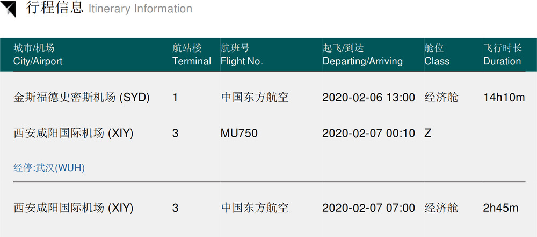The image size is (537, 237).
Task: Click the Z class code
Action: click(x=428, y=133)
